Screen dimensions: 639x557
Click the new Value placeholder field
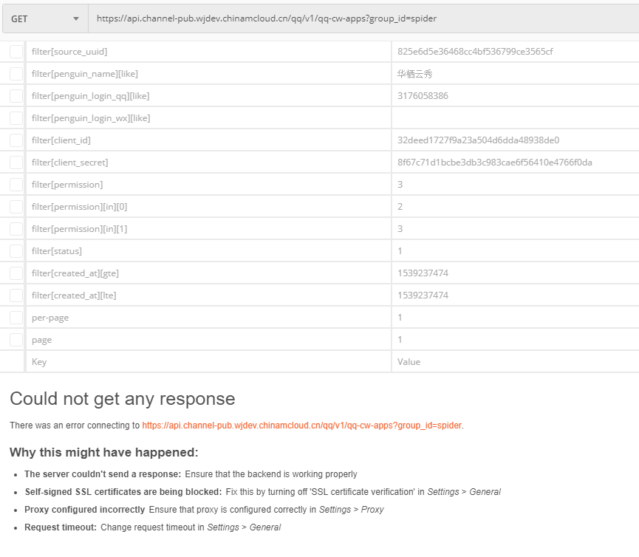[514, 362]
